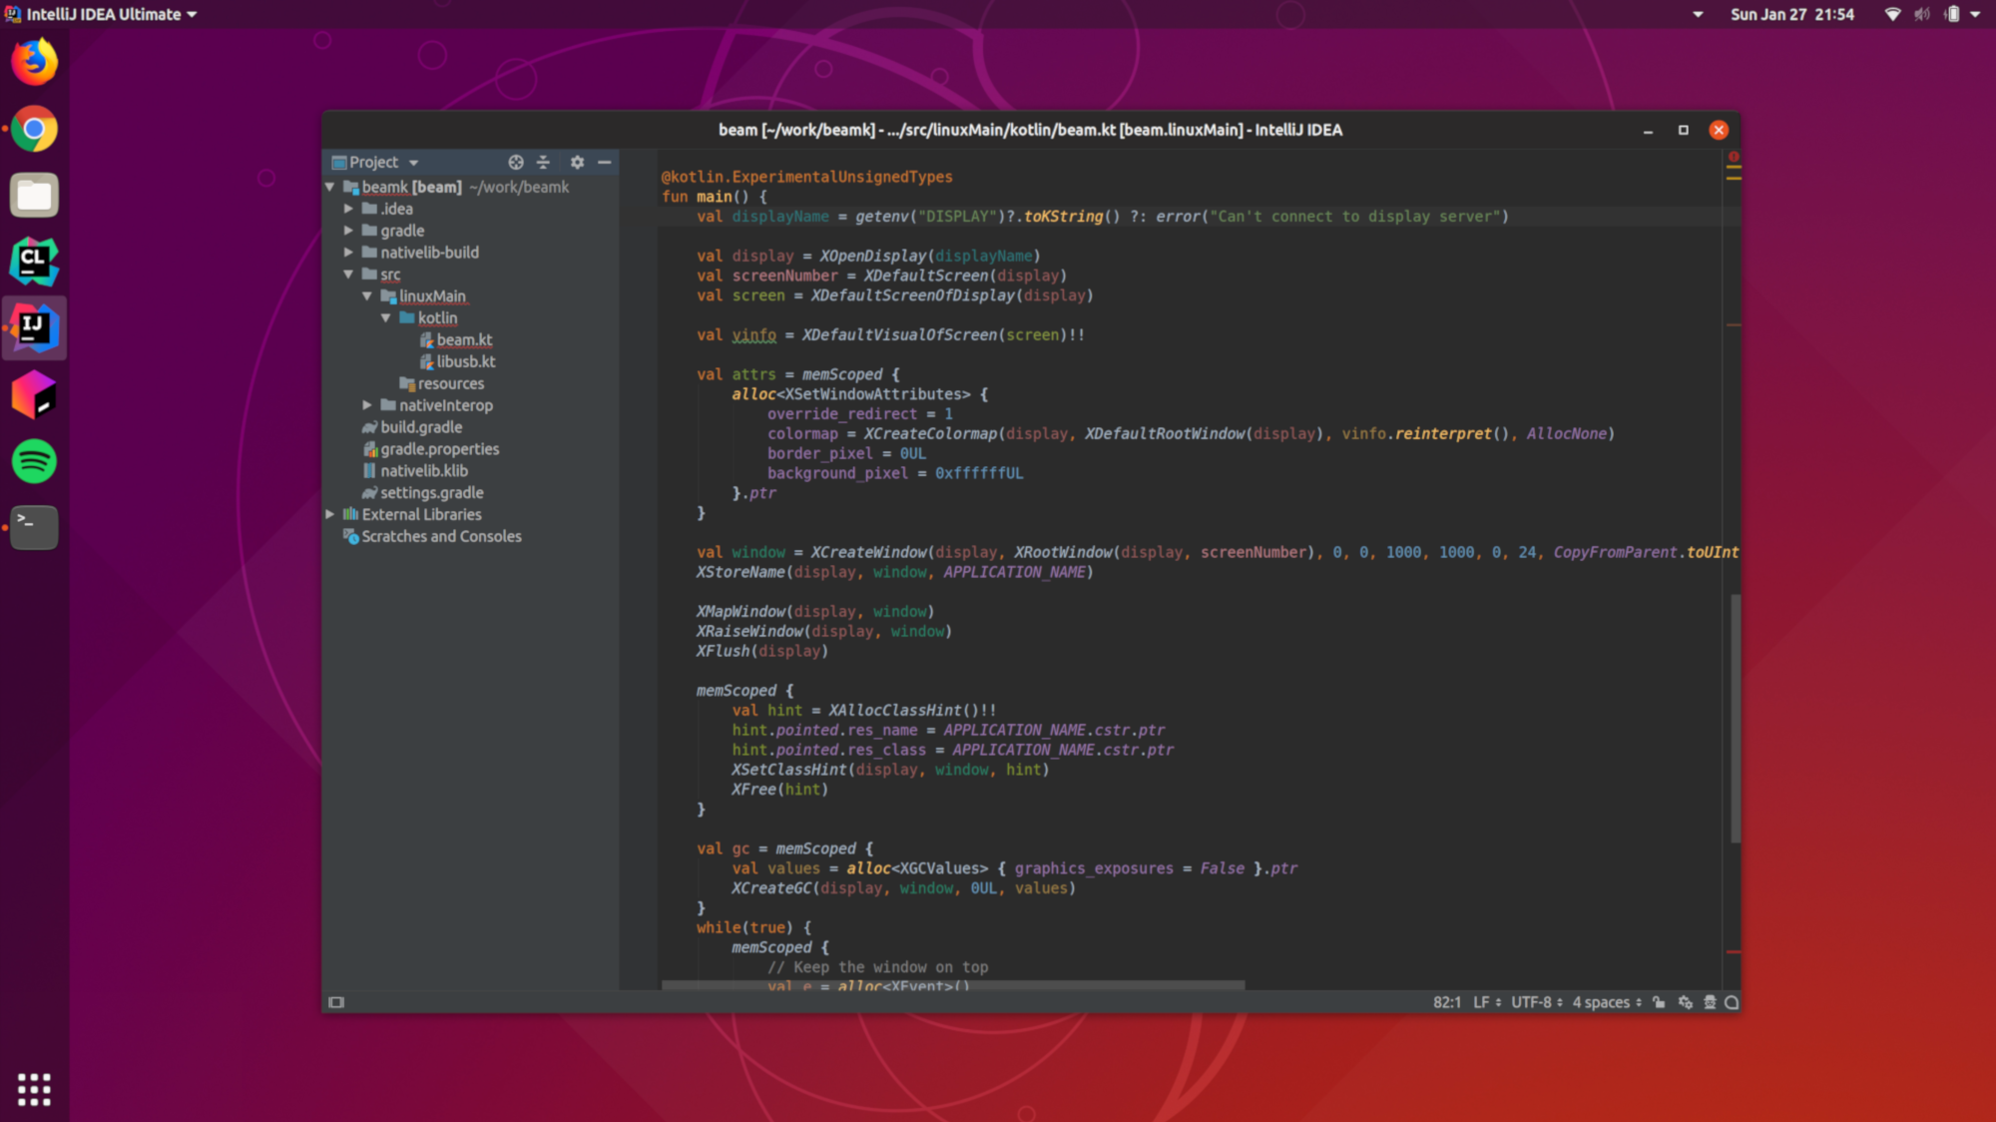Screen dimensions: 1996x1122
Task: Click the database/DataGrip icon in left sidebar
Action: 34,393
